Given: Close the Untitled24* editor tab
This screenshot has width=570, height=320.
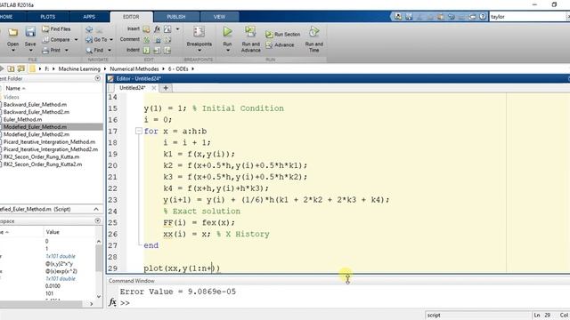Looking at the screenshot, I should tap(154, 88).
